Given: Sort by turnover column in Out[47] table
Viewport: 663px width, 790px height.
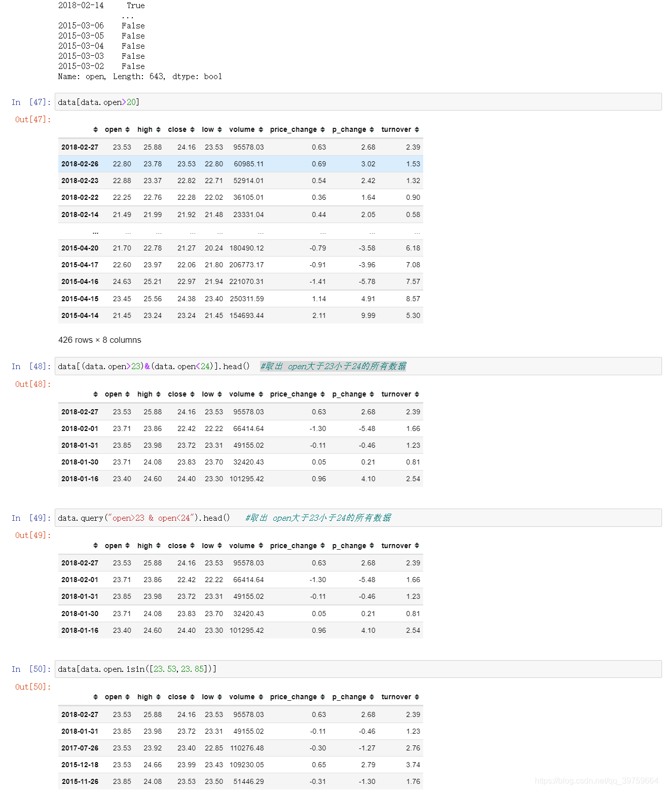Looking at the screenshot, I should (x=417, y=130).
